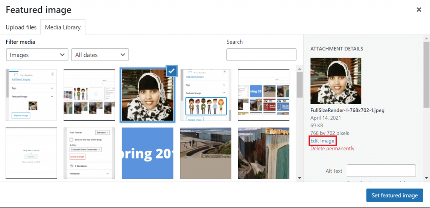Screen dimensions: 430x208
Task: Click the April 14, 2021 upload date
Action: point(325,118)
